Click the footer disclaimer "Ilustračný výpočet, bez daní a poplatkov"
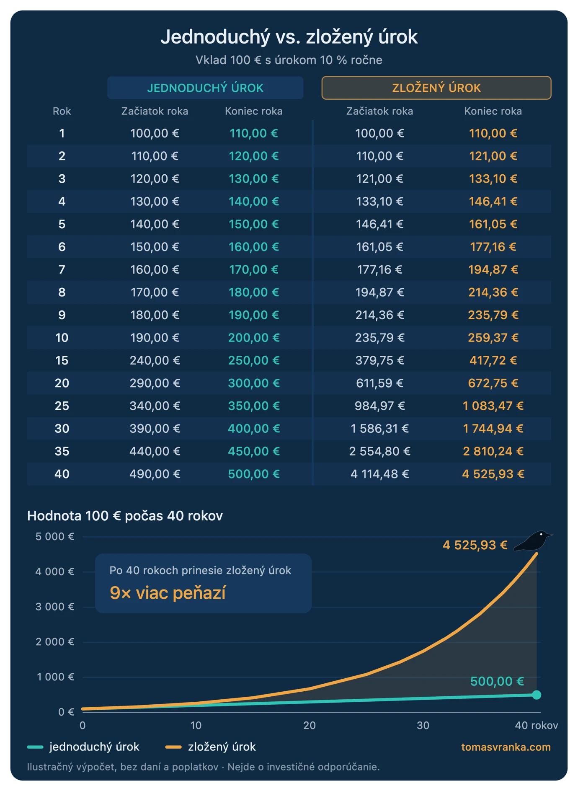 [123, 767]
